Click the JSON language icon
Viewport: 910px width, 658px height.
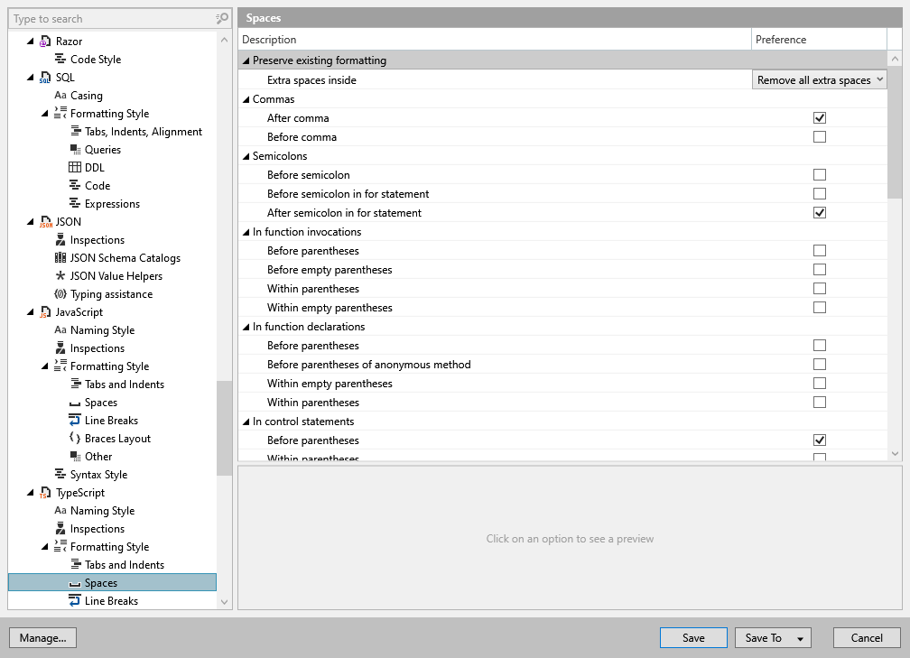[x=45, y=222]
